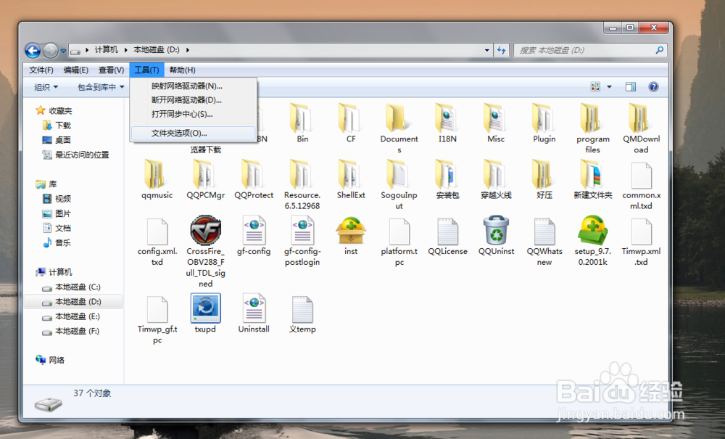Viewport: 725px width, 439px height.
Task: Select the setup_9.7.0.2001k installer icon
Action: (593, 230)
